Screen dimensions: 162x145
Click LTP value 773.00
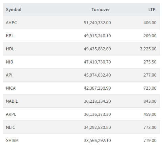pyautogui.click(x=150, y=128)
